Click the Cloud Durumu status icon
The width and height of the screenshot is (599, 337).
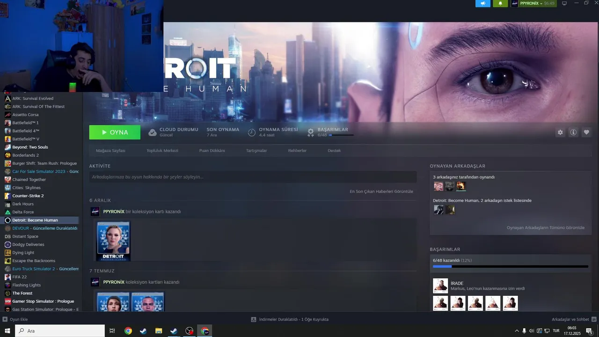(x=153, y=132)
